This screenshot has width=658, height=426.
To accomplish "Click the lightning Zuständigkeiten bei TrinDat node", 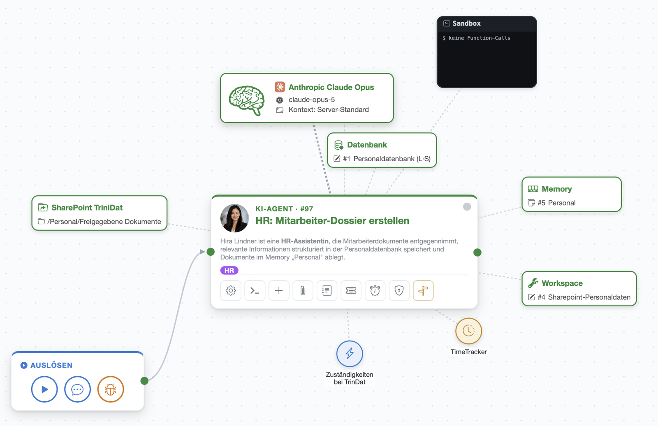I will (350, 354).
